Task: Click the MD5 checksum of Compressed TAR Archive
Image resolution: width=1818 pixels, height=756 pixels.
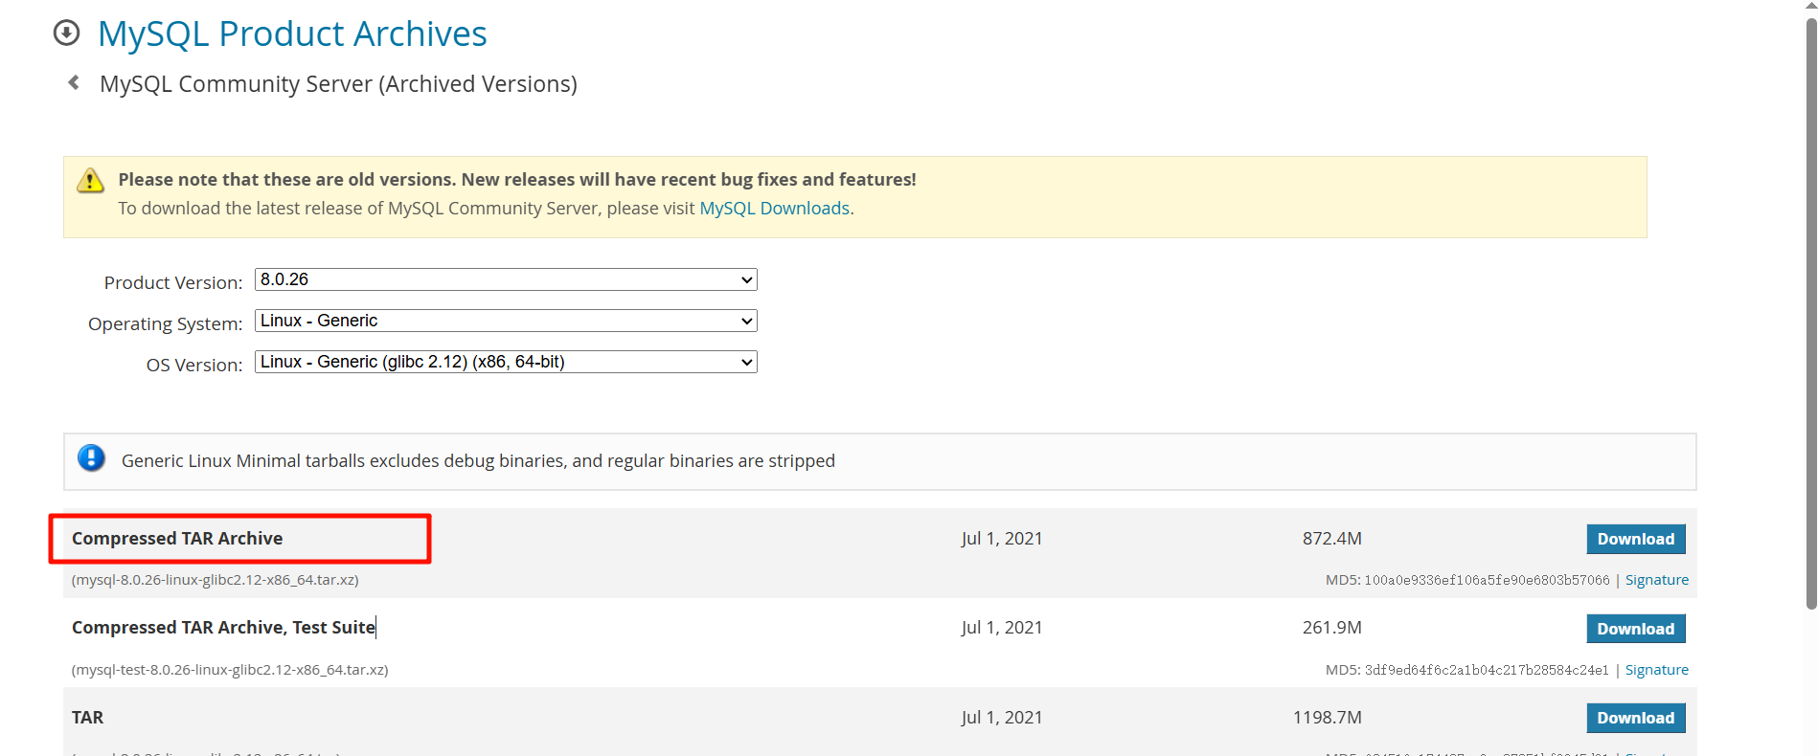Action: pos(1486,580)
